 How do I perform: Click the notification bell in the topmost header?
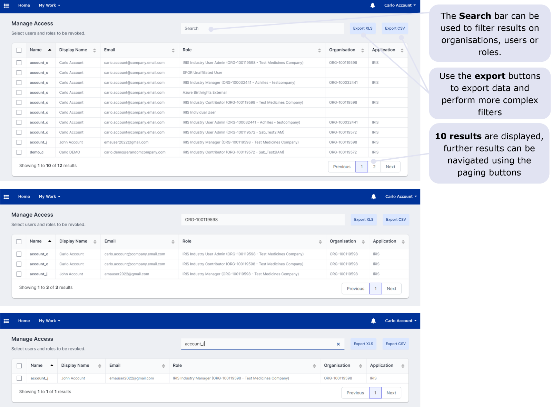pos(373,6)
